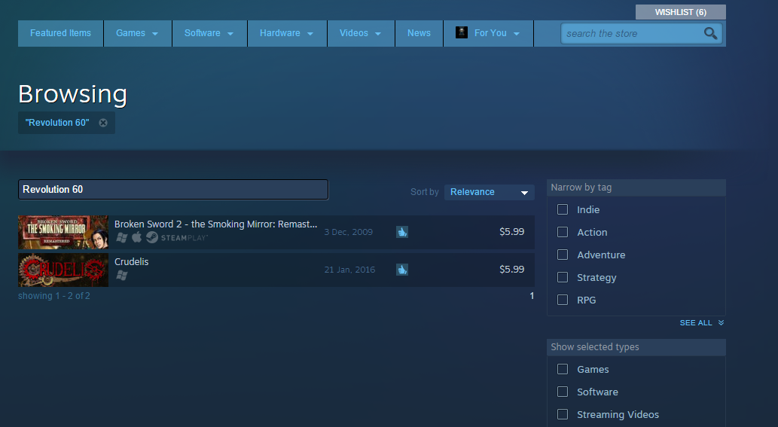This screenshot has height=427, width=778.
Task: Click Windows icon under Broken Sword 2
Action: coord(121,237)
